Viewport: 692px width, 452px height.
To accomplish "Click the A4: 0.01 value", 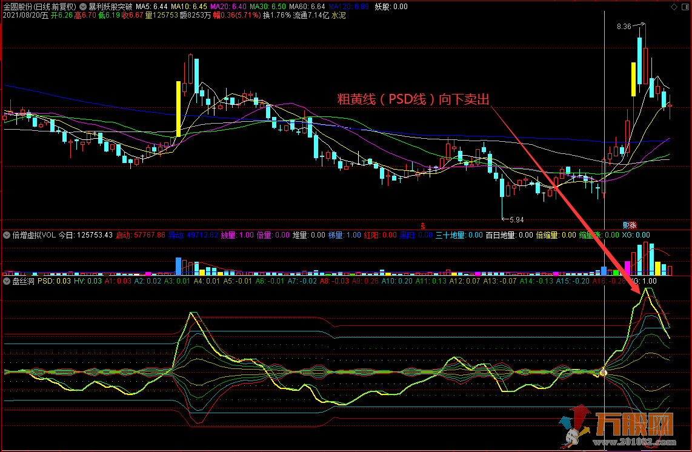I will click(207, 281).
